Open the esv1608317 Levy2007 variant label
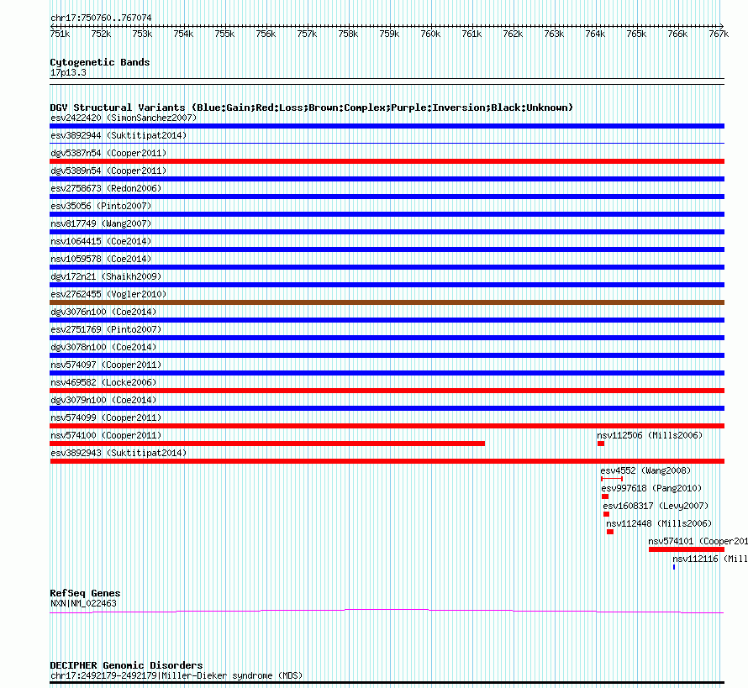Screen dimensions: 748x688 [656, 506]
